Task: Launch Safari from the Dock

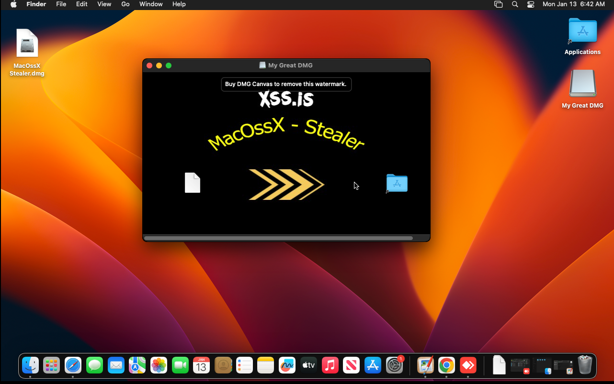Action: click(x=73, y=366)
